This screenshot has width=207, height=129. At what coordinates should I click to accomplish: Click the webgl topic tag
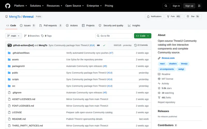point(181,69)
